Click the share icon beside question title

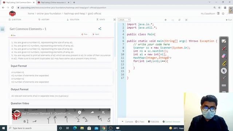point(100,29)
